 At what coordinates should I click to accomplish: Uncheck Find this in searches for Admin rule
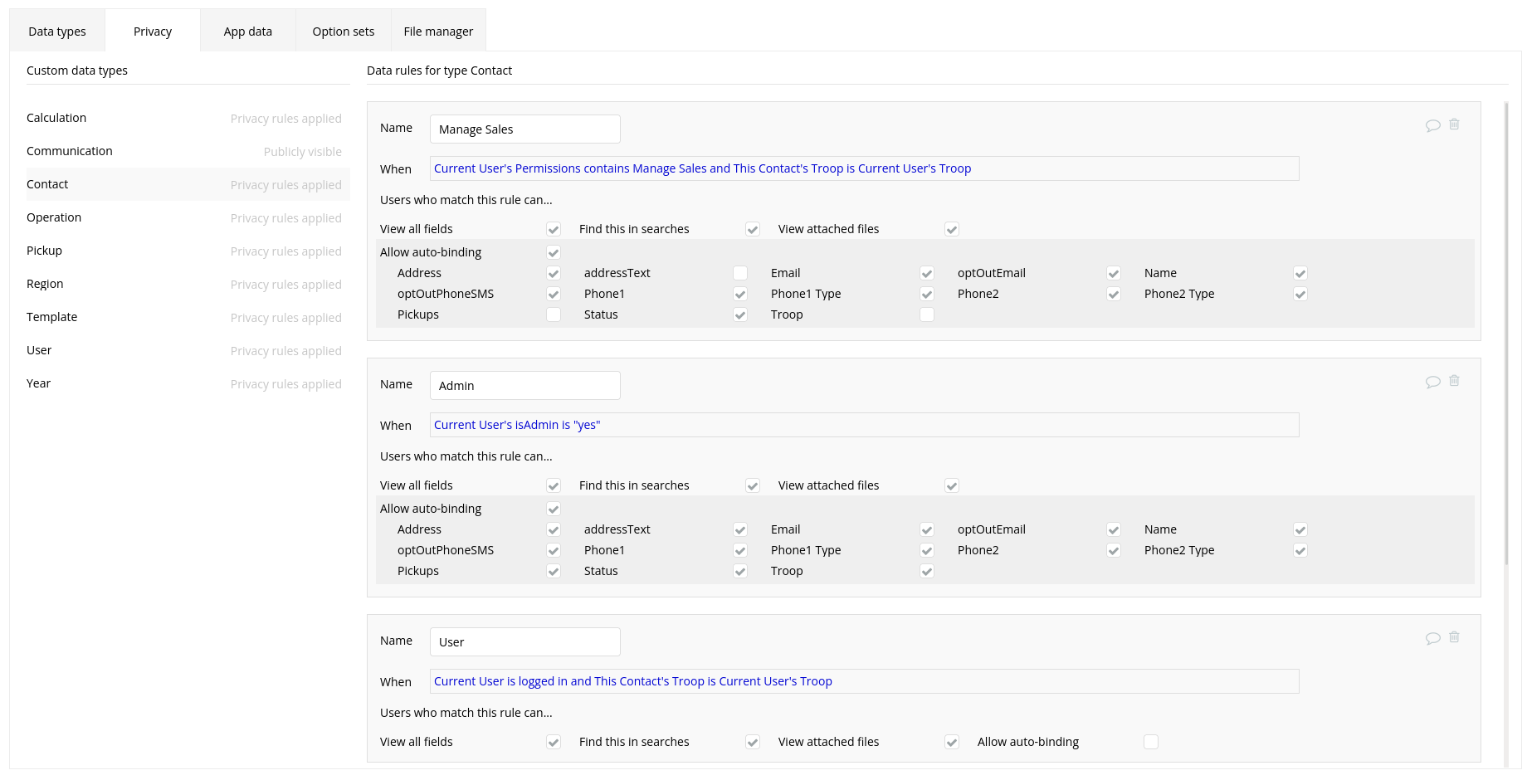pos(753,485)
